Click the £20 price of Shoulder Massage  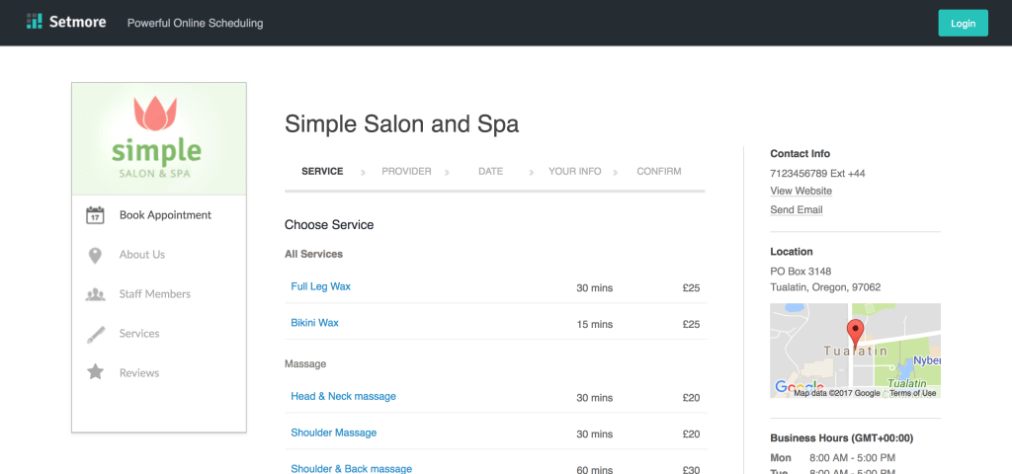click(691, 434)
